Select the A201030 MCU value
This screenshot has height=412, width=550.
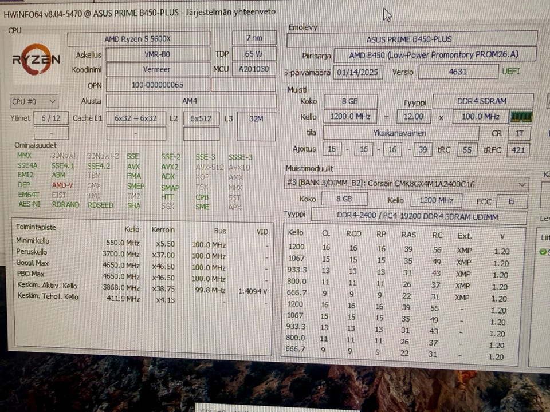[x=253, y=69]
